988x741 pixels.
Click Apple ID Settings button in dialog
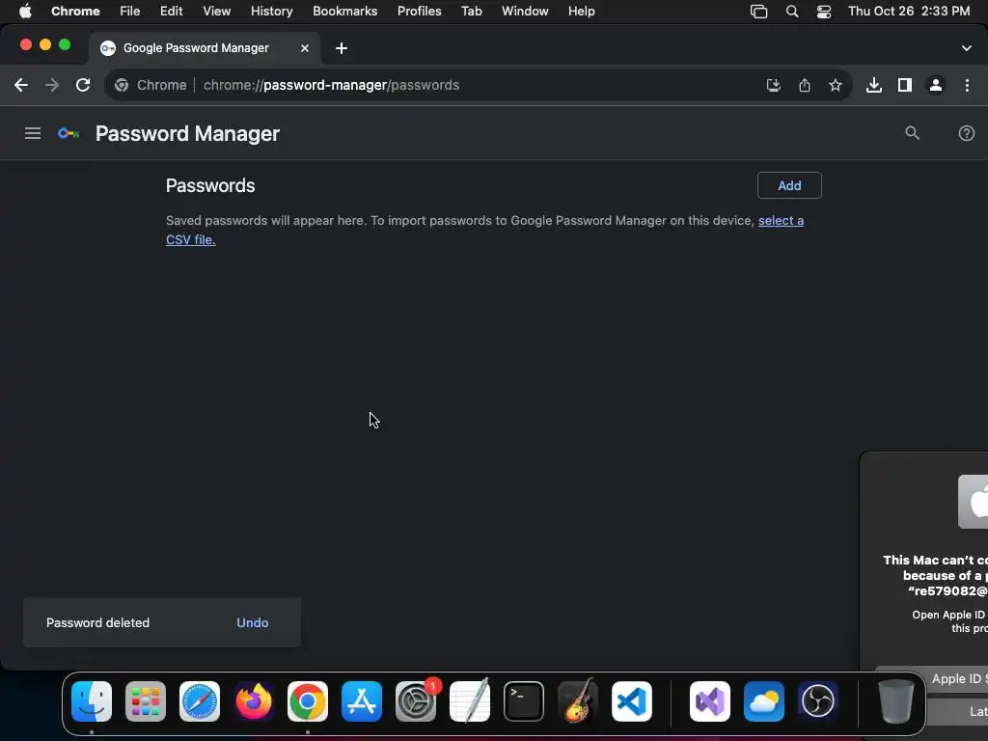coord(958,679)
